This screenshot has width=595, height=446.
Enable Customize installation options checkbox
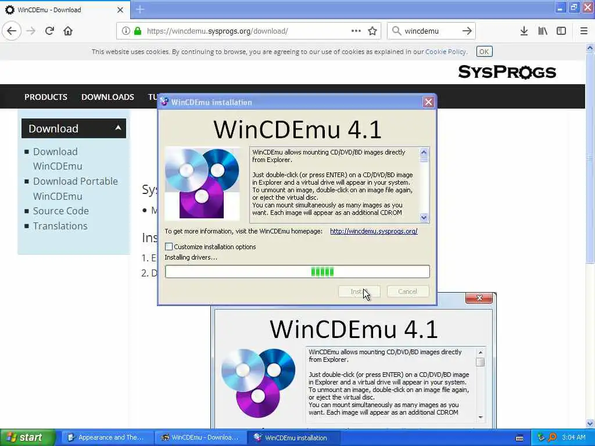click(169, 247)
